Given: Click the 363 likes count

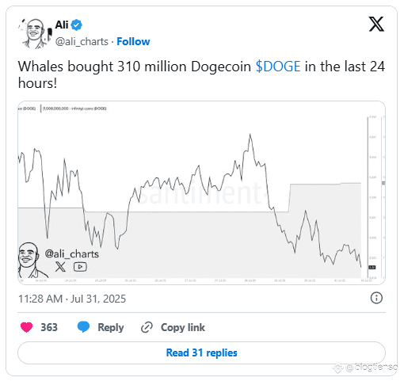Looking at the screenshot, I should (49, 327).
